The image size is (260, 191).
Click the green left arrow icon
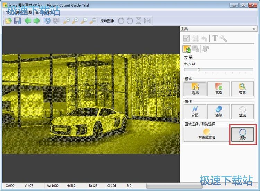pyautogui.click(x=28, y=21)
